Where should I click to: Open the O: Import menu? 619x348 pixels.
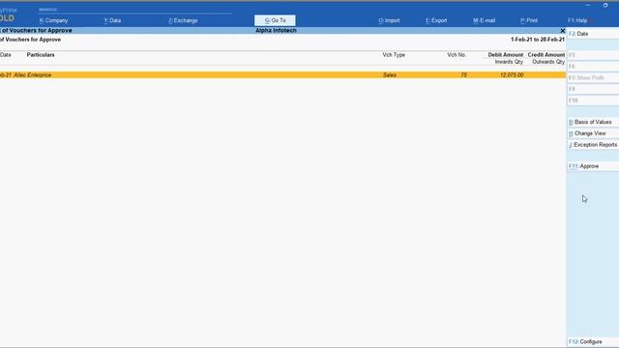(x=389, y=20)
